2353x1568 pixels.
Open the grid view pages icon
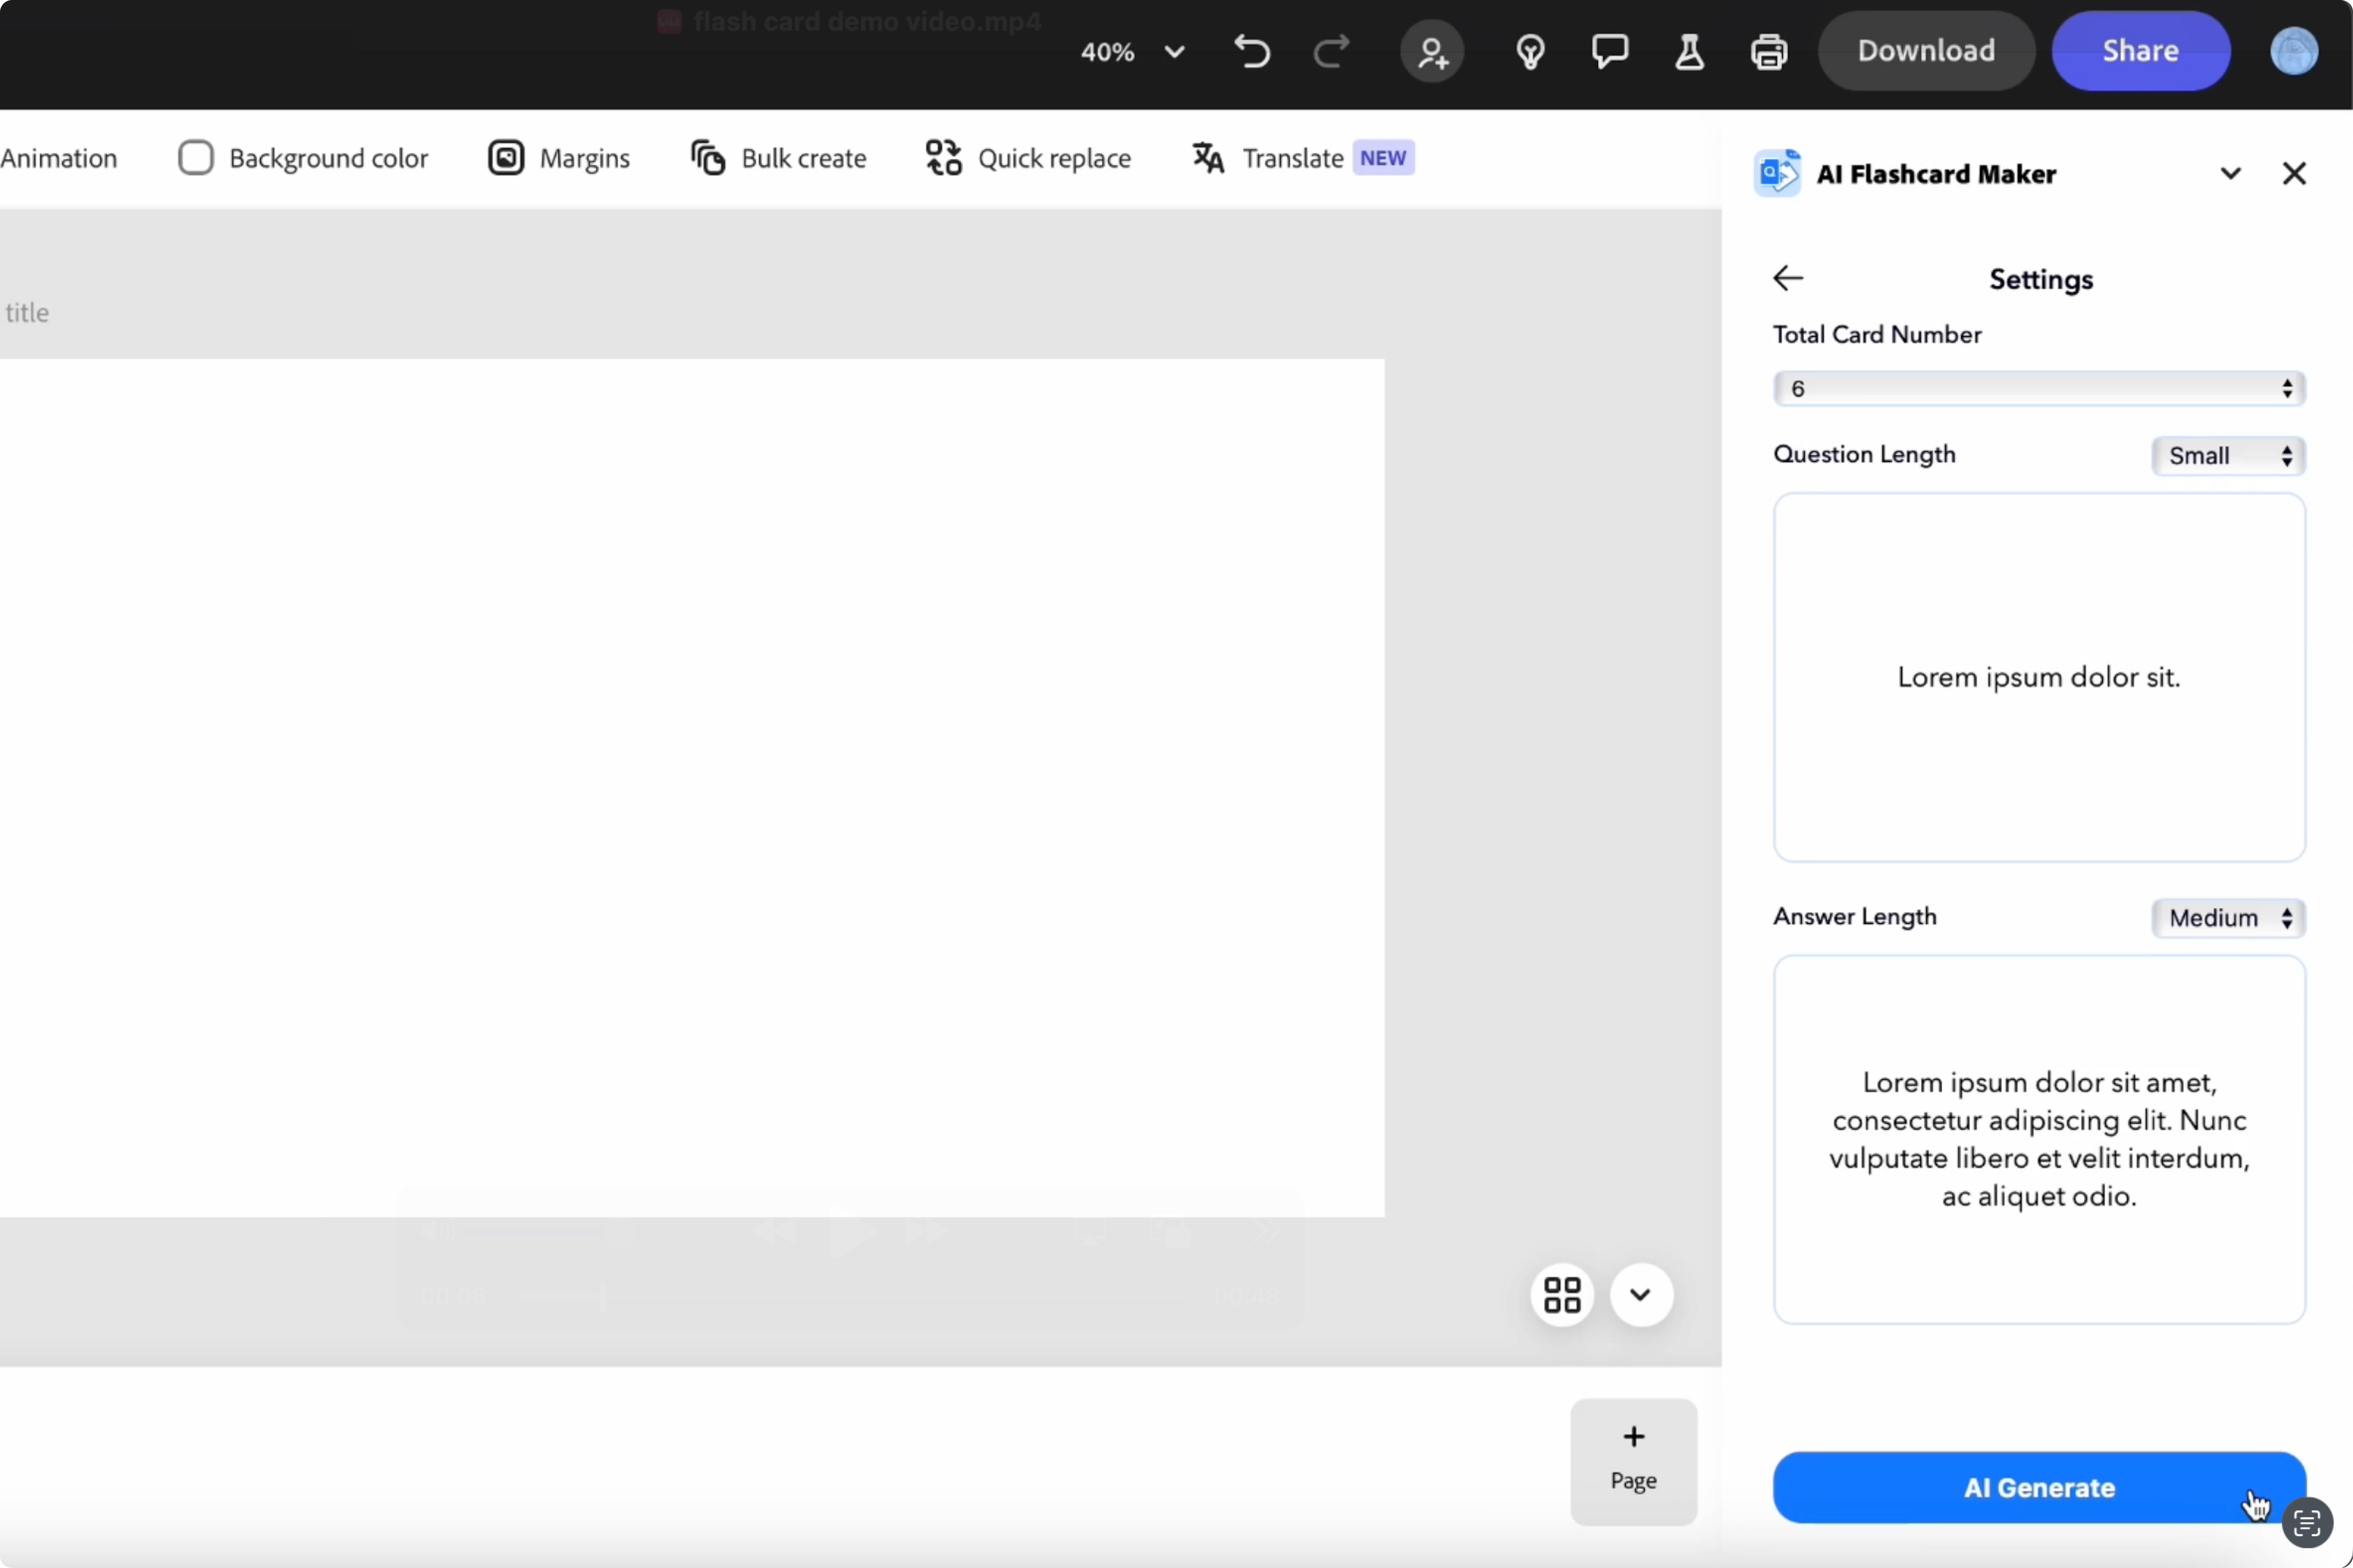pyautogui.click(x=1562, y=1295)
